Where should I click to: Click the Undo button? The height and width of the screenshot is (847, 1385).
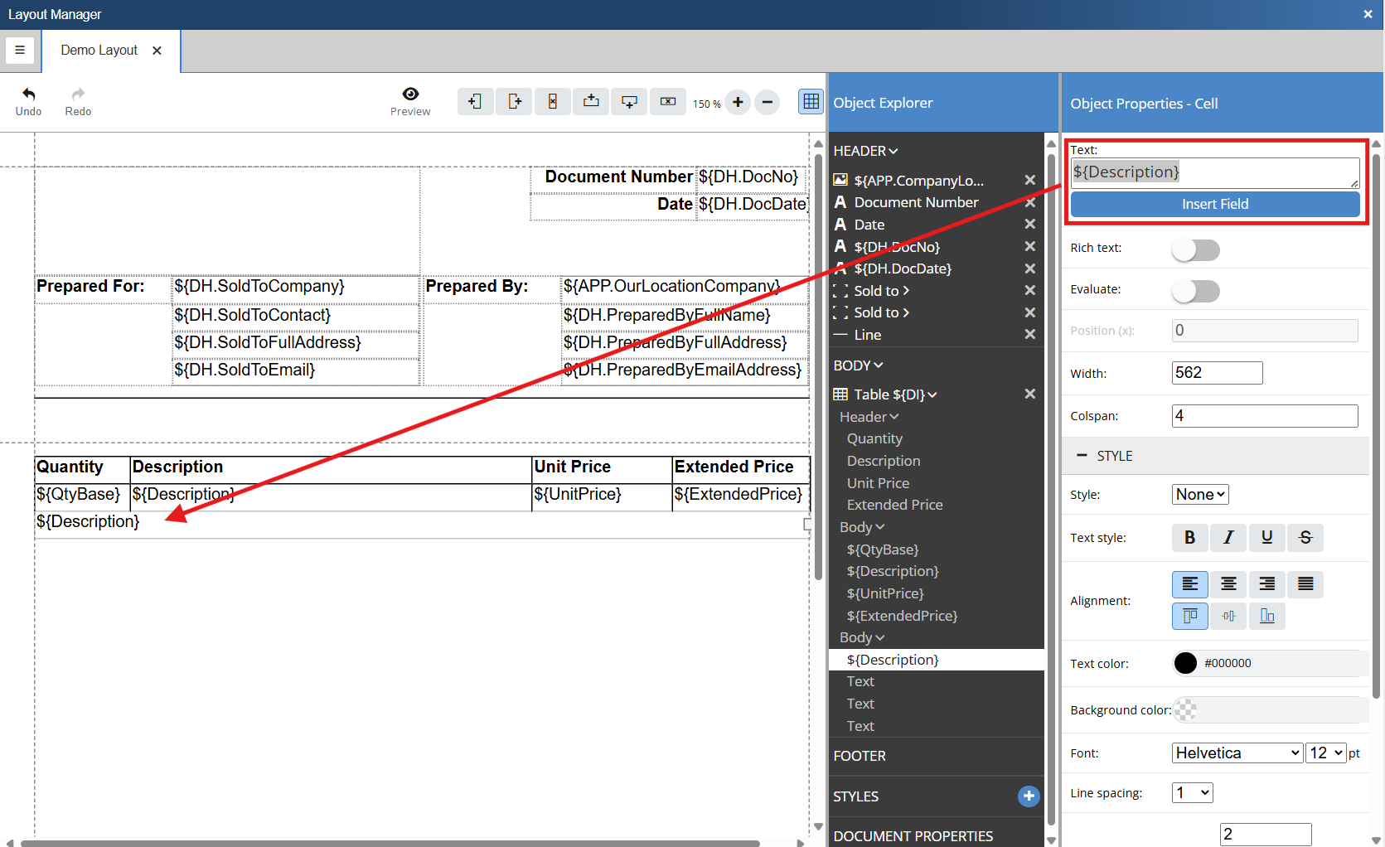coord(28,102)
